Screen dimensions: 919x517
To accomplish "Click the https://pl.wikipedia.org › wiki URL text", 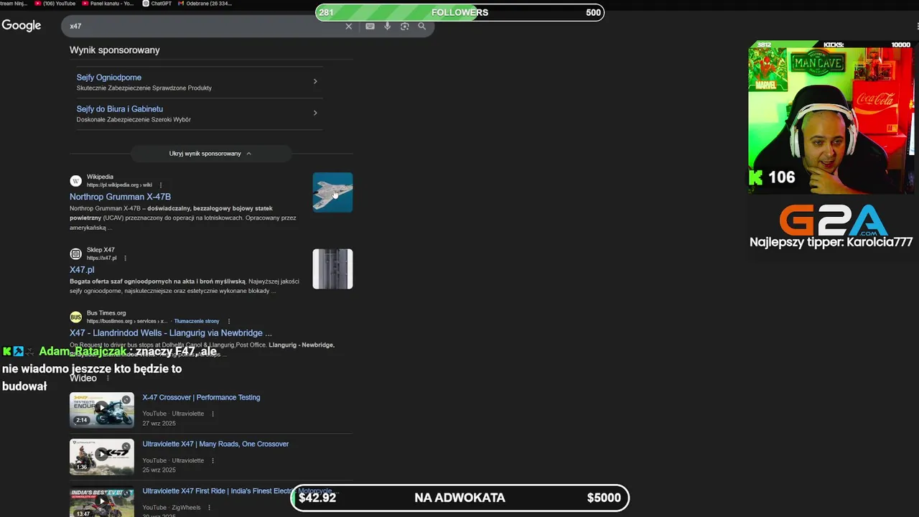I will click(x=119, y=185).
